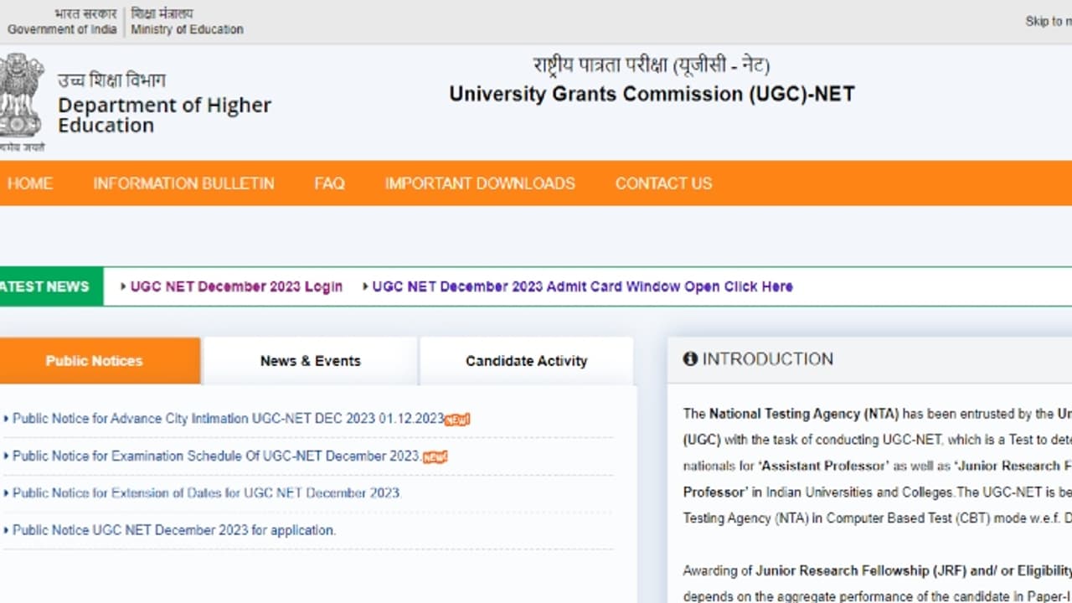The image size is (1072, 603).
Task: Open the HOME menu item
Action: click(x=29, y=183)
